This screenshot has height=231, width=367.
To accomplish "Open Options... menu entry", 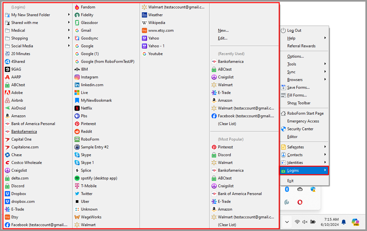I will point(304,56).
